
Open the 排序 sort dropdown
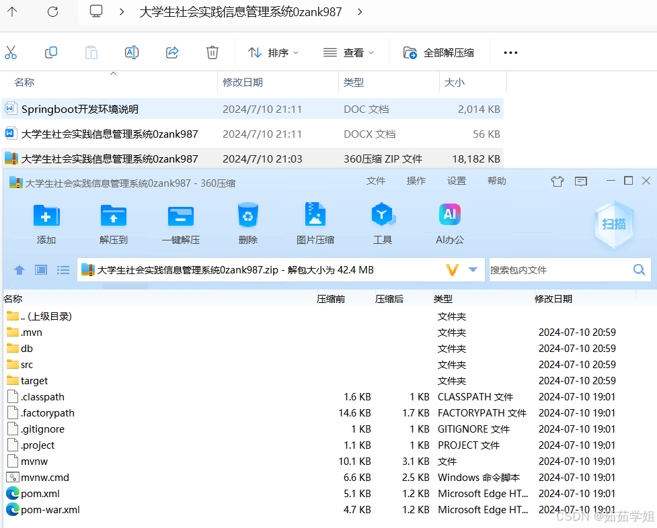coord(273,53)
